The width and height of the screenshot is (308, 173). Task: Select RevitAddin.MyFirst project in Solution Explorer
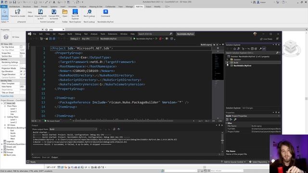click(x=243, y=66)
